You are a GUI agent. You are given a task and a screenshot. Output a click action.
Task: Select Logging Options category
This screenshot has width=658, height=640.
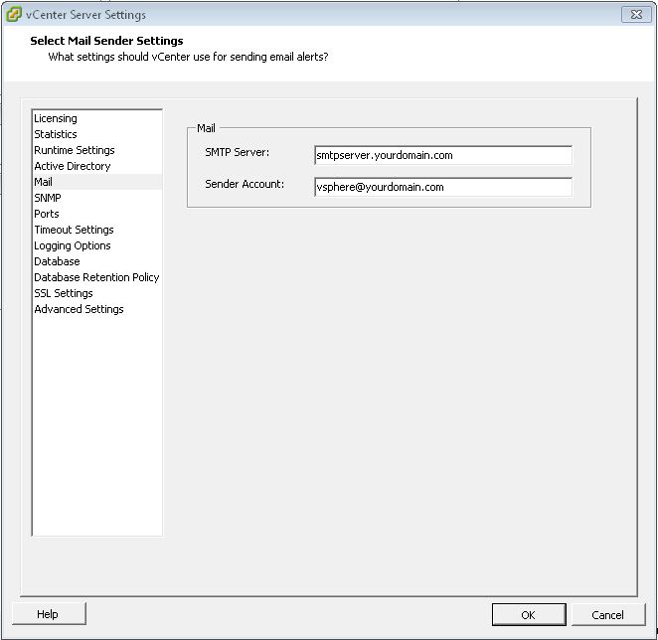(x=73, y=245)
